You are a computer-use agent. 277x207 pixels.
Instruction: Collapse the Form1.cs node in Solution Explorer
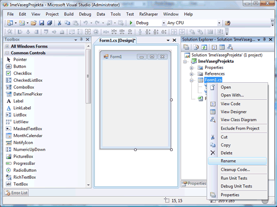[192, 80]
